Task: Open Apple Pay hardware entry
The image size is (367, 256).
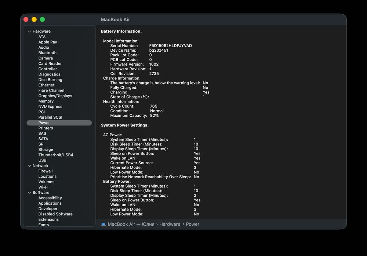Action: pos(48,42)
